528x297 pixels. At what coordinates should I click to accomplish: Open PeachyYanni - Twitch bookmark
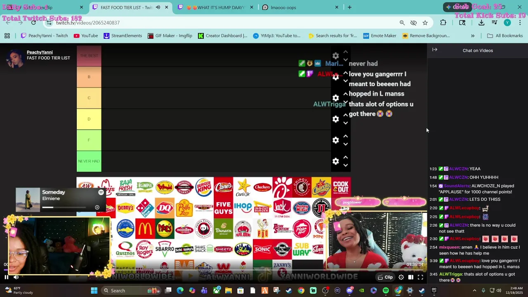point(44,36)
